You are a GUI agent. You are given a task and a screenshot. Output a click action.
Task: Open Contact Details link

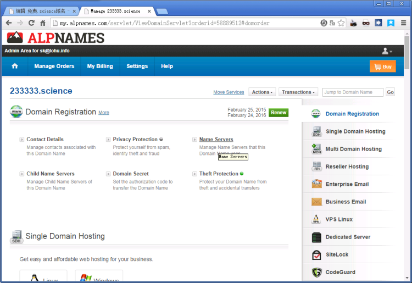tap(45, 139)
